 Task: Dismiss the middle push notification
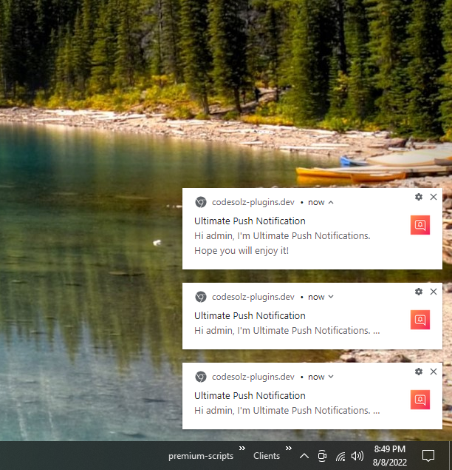(433, 292)
